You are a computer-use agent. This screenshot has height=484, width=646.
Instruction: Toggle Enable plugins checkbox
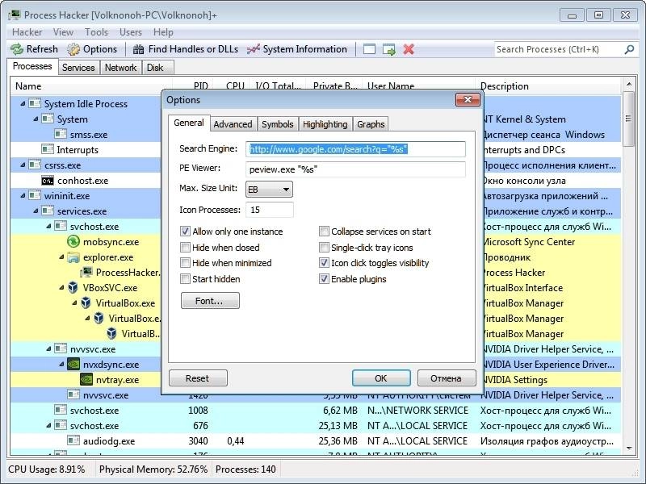325,278
